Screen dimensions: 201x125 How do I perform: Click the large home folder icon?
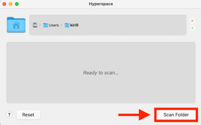tap(16, 25)
